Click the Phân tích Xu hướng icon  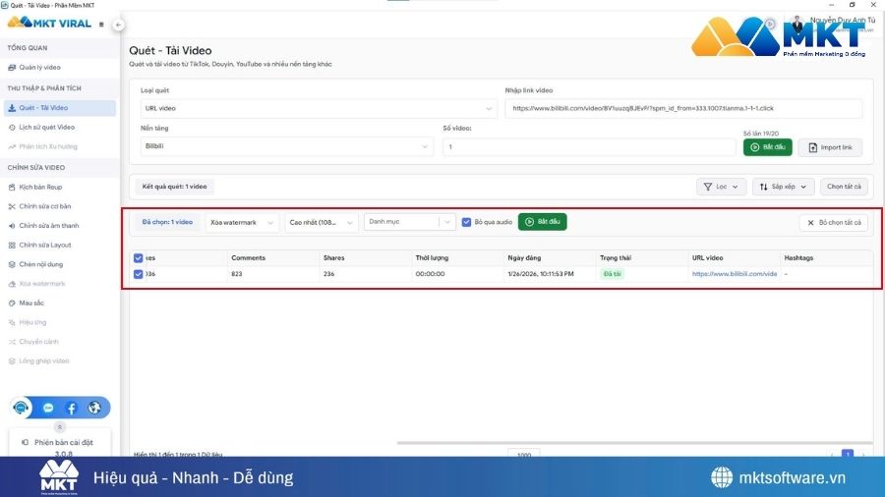(x=12, y=146)
